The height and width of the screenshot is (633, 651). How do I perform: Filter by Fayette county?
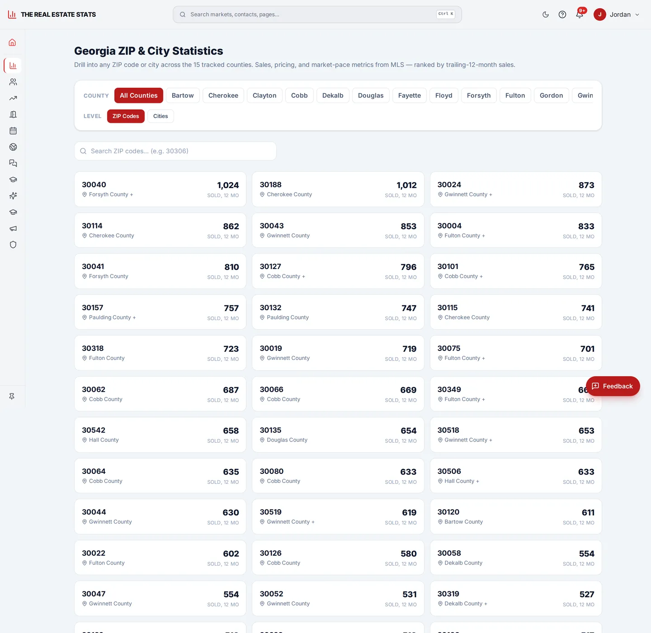(x=410, y=95)
